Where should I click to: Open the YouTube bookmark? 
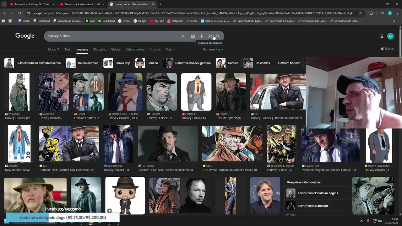pyautogui.click(x=157, y=21)
